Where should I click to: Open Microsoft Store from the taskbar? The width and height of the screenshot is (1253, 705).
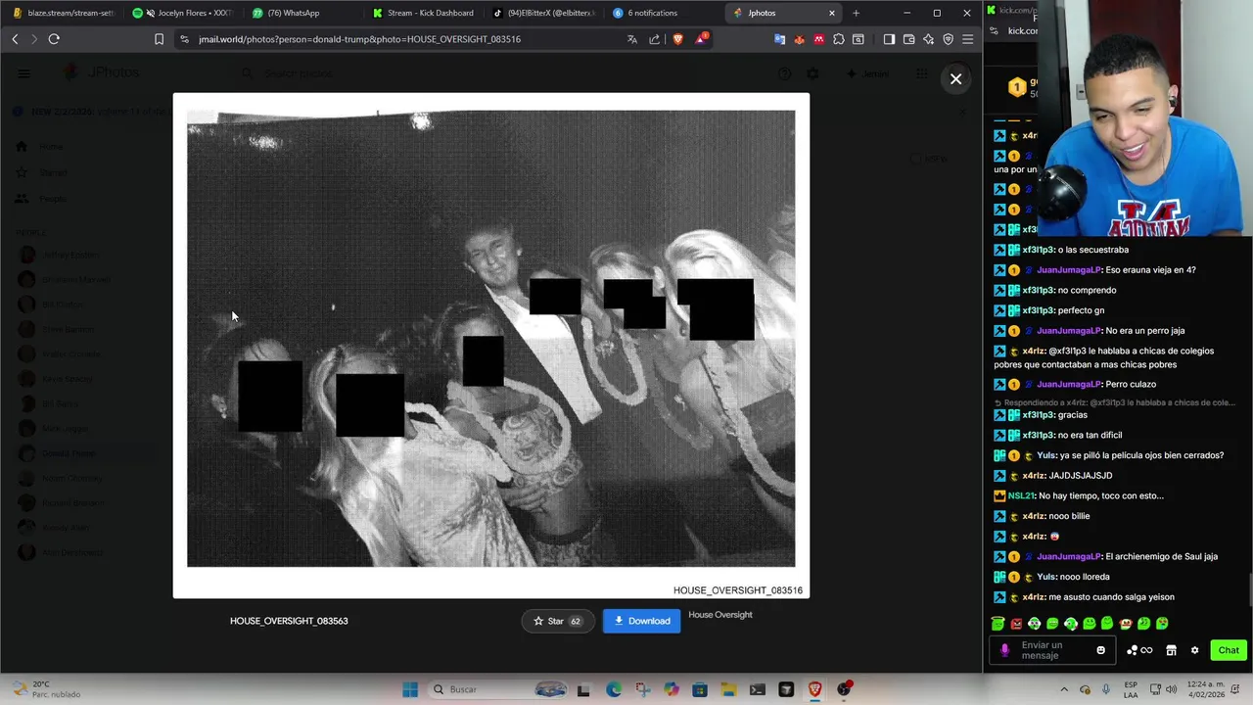700,689
